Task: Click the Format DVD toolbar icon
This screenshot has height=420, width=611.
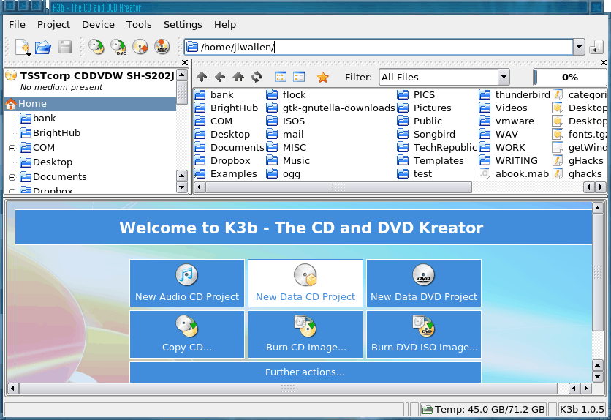Action: [x=162, y=47]
